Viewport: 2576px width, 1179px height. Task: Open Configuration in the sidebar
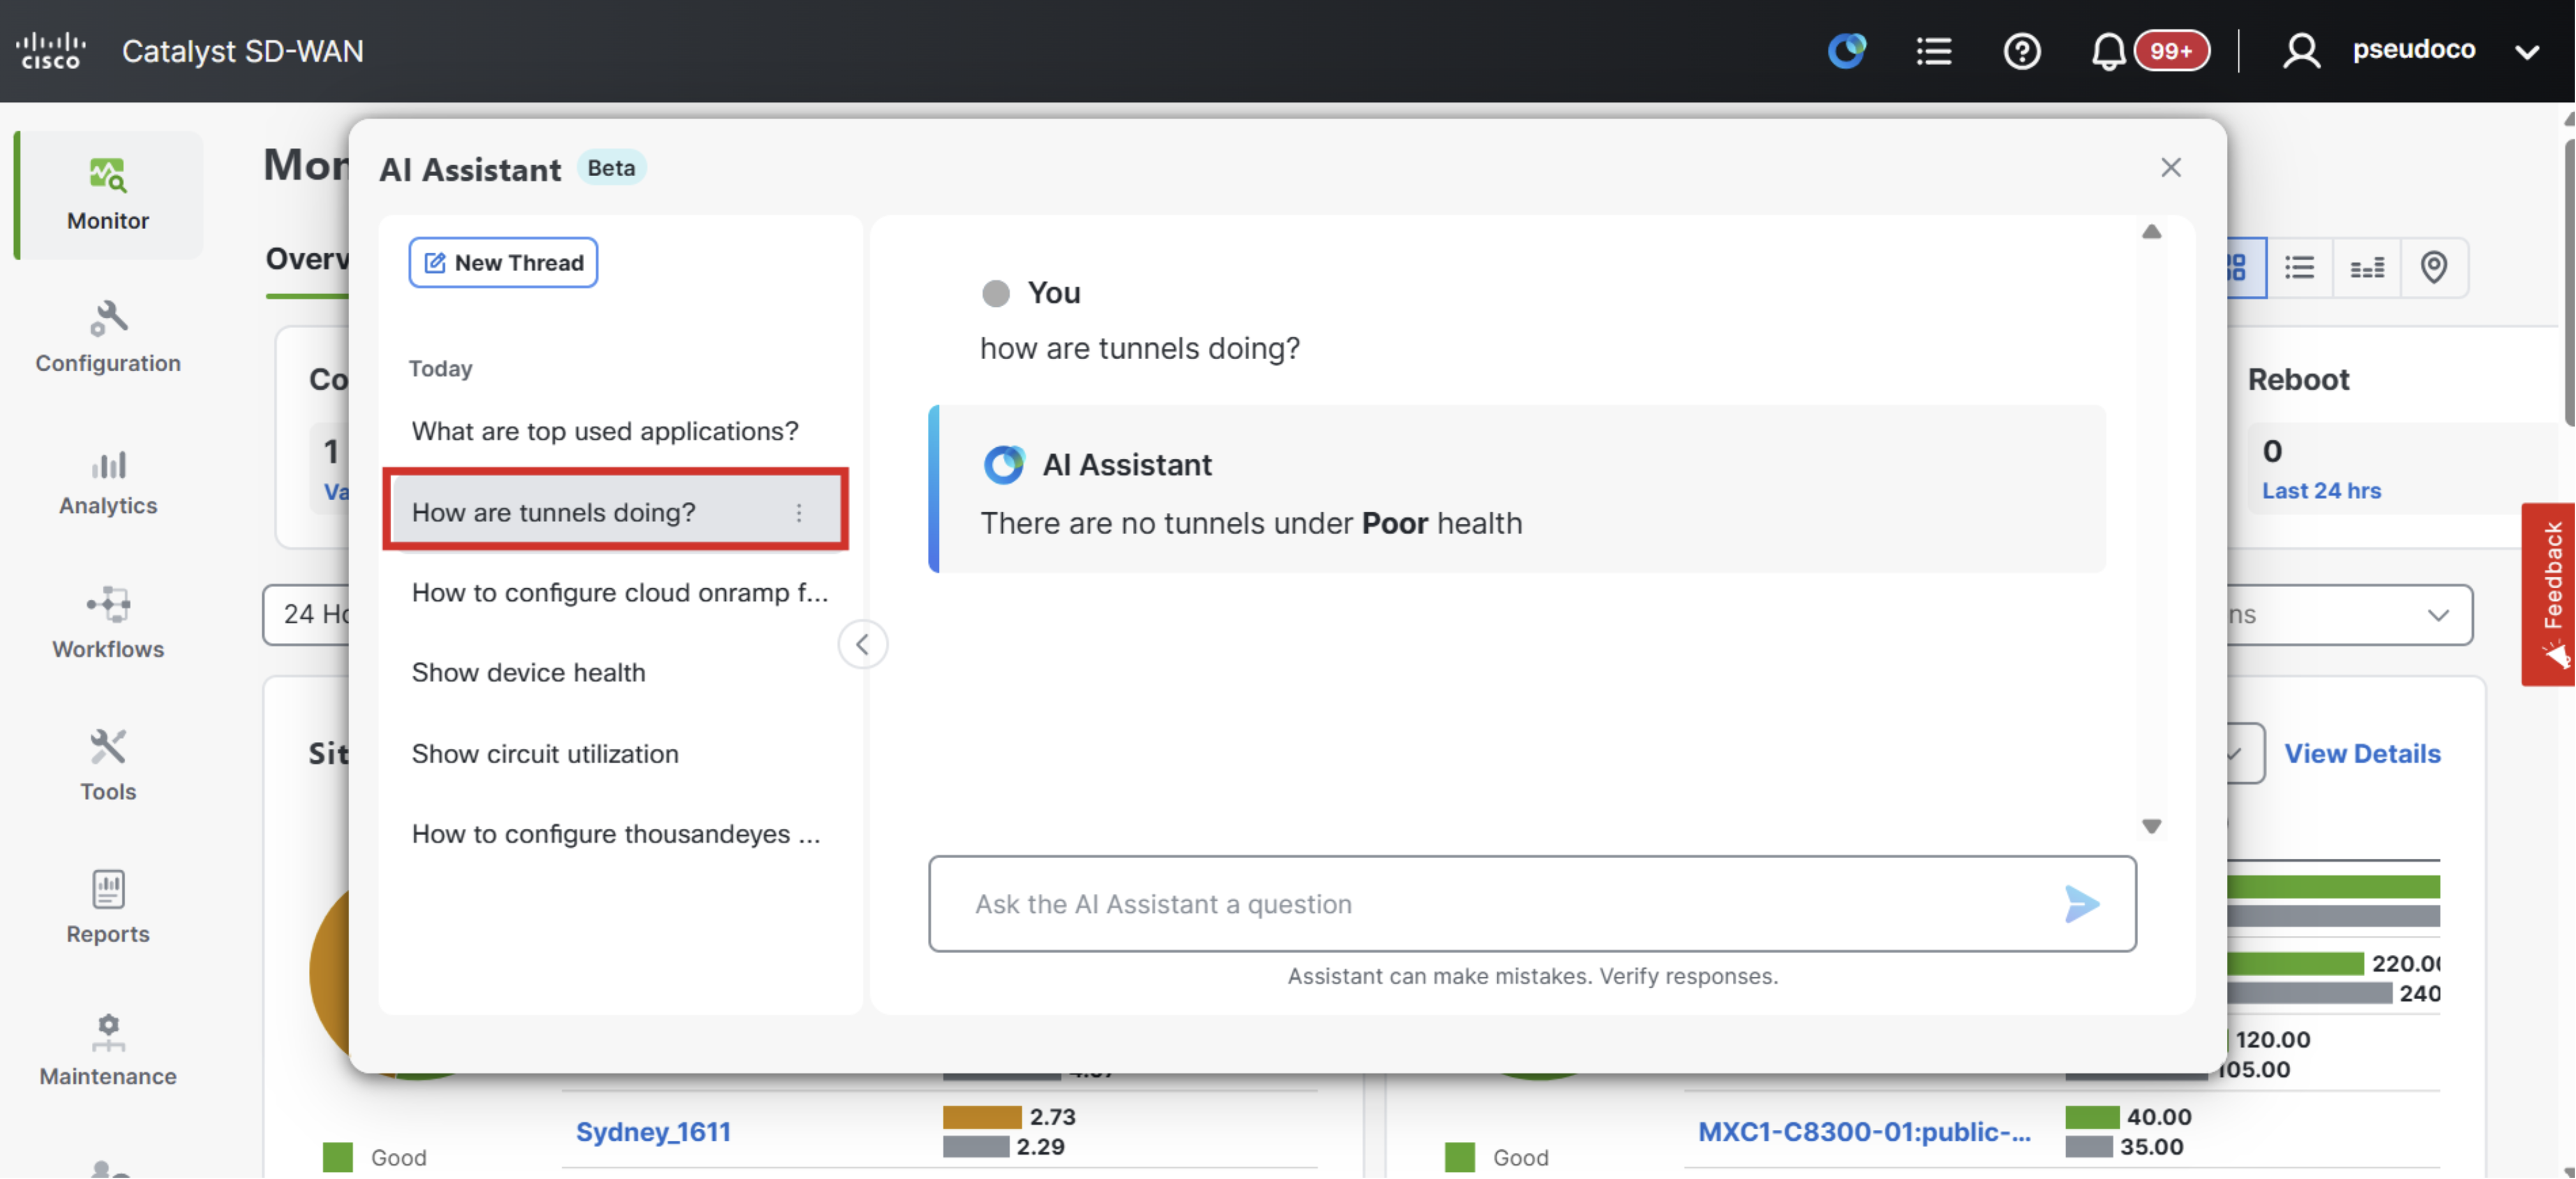point(108,337)
